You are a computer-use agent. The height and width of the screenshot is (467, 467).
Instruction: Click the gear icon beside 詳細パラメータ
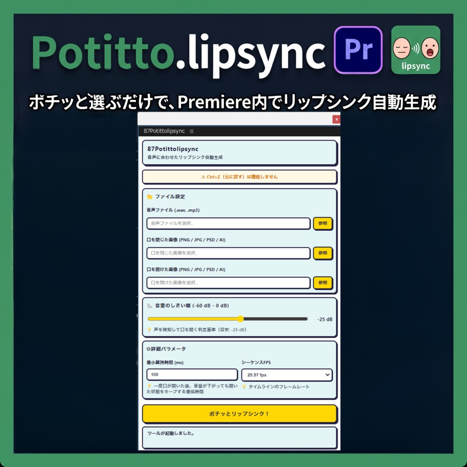pyautogui.click(x=148, y=349)
